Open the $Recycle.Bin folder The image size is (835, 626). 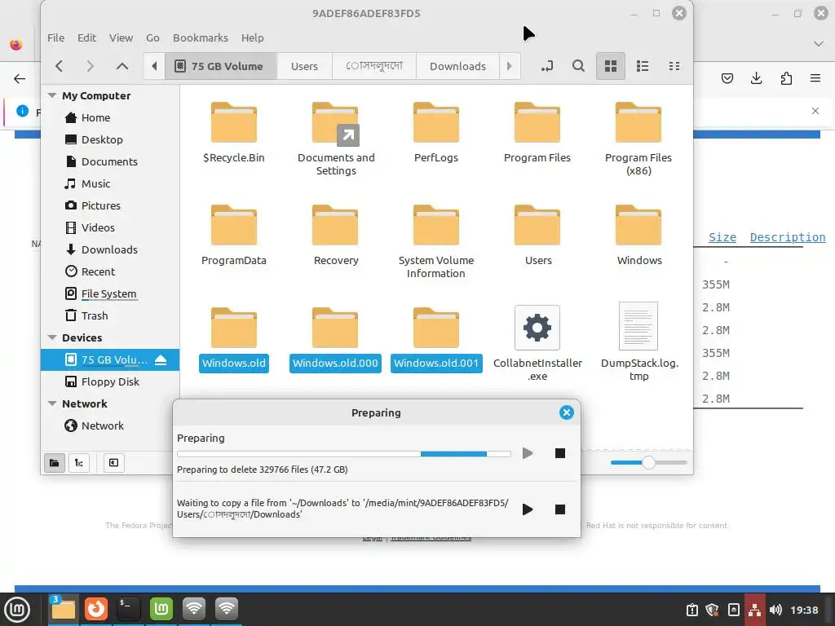(x=234, y=132)
